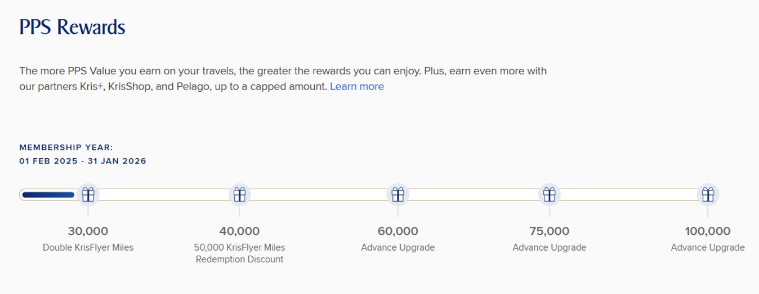Click the gift icon at the 75,000 milestone

coord(550,195)
